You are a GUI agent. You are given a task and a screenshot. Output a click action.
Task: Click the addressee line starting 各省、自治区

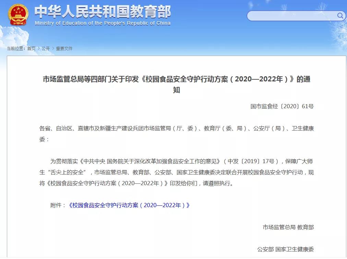[x=177, y=134]
